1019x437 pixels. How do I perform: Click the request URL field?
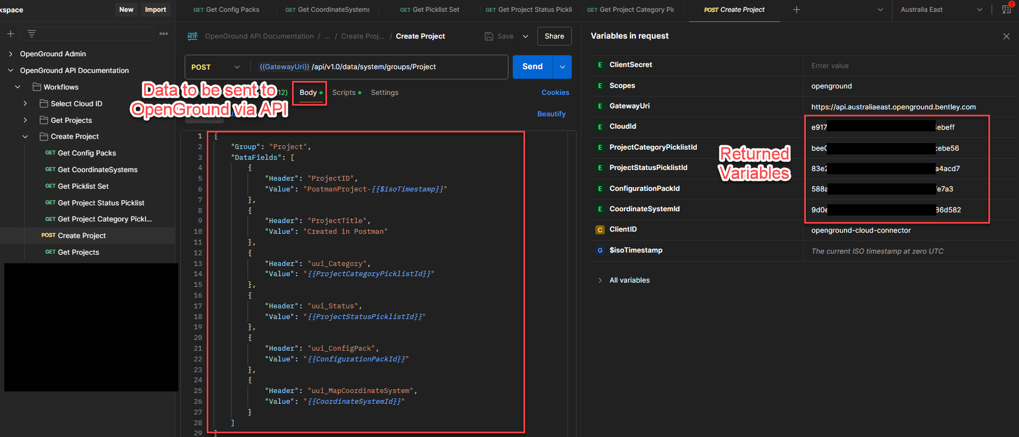coord(379,67)
